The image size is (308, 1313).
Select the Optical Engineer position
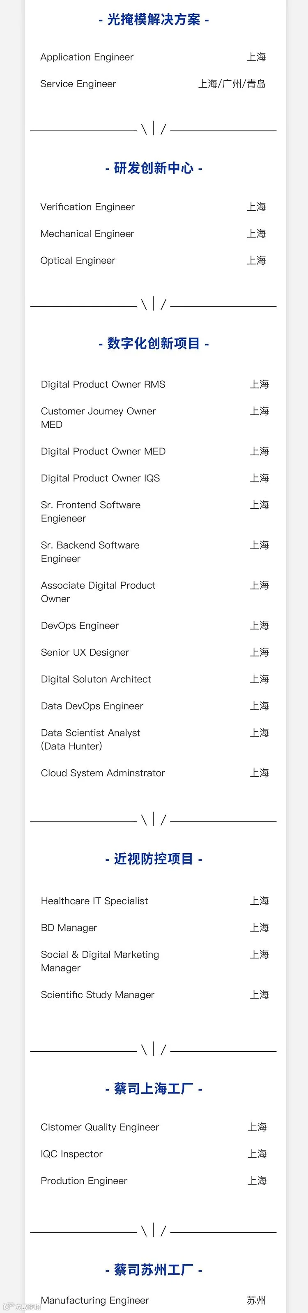coord(78,261)
